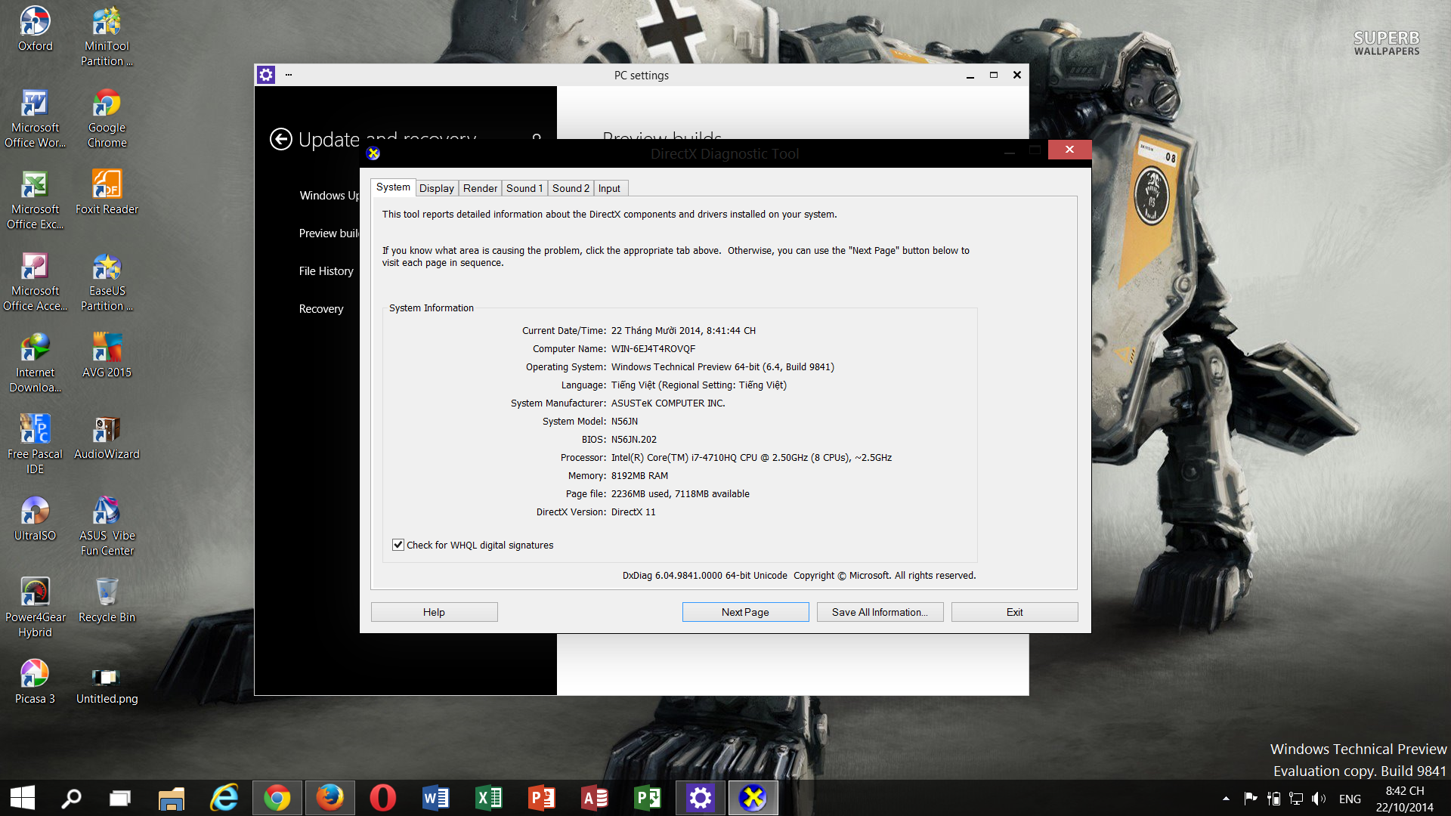The height and width of the screenshot is (816, 1451).
Task: Select Preview builds in PC settings
Action: coord(329,233)
